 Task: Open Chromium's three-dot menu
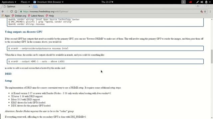tap(210, 12)
